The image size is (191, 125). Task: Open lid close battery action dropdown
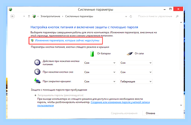click(100, 81)
